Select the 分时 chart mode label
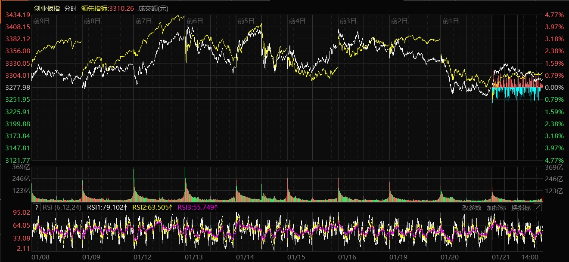This screenshot has width=569, height=262. tap(71, 9)
